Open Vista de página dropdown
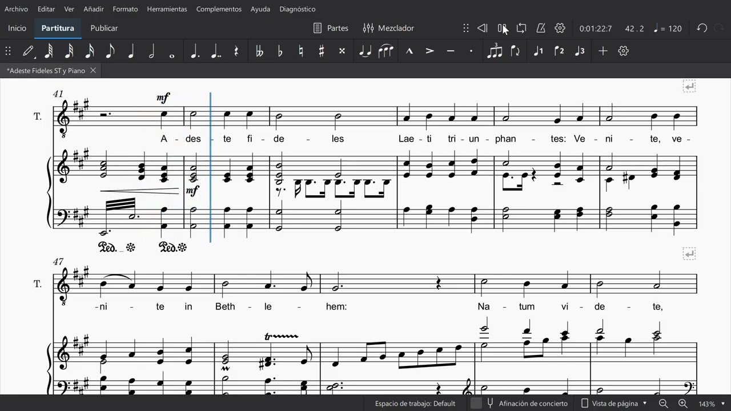Image resolution: width=731 pixels, height=411 pixels. (614, 404)
